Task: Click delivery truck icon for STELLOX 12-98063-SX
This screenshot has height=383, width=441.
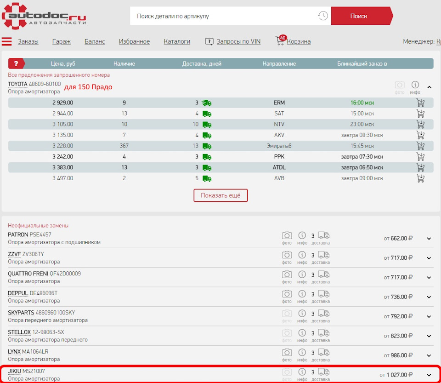Action: (x=323, y=333)
